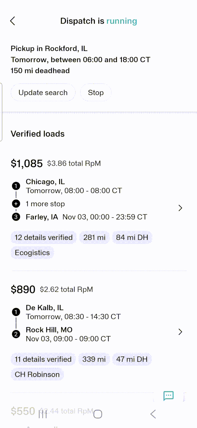The image size is (197, 428).
Task: Open the $1,085 load details chevron
Action: pyautogui.click(x=180, y=208)
